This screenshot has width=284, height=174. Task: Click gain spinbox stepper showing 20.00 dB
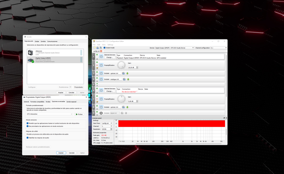[x=137, y=67]
